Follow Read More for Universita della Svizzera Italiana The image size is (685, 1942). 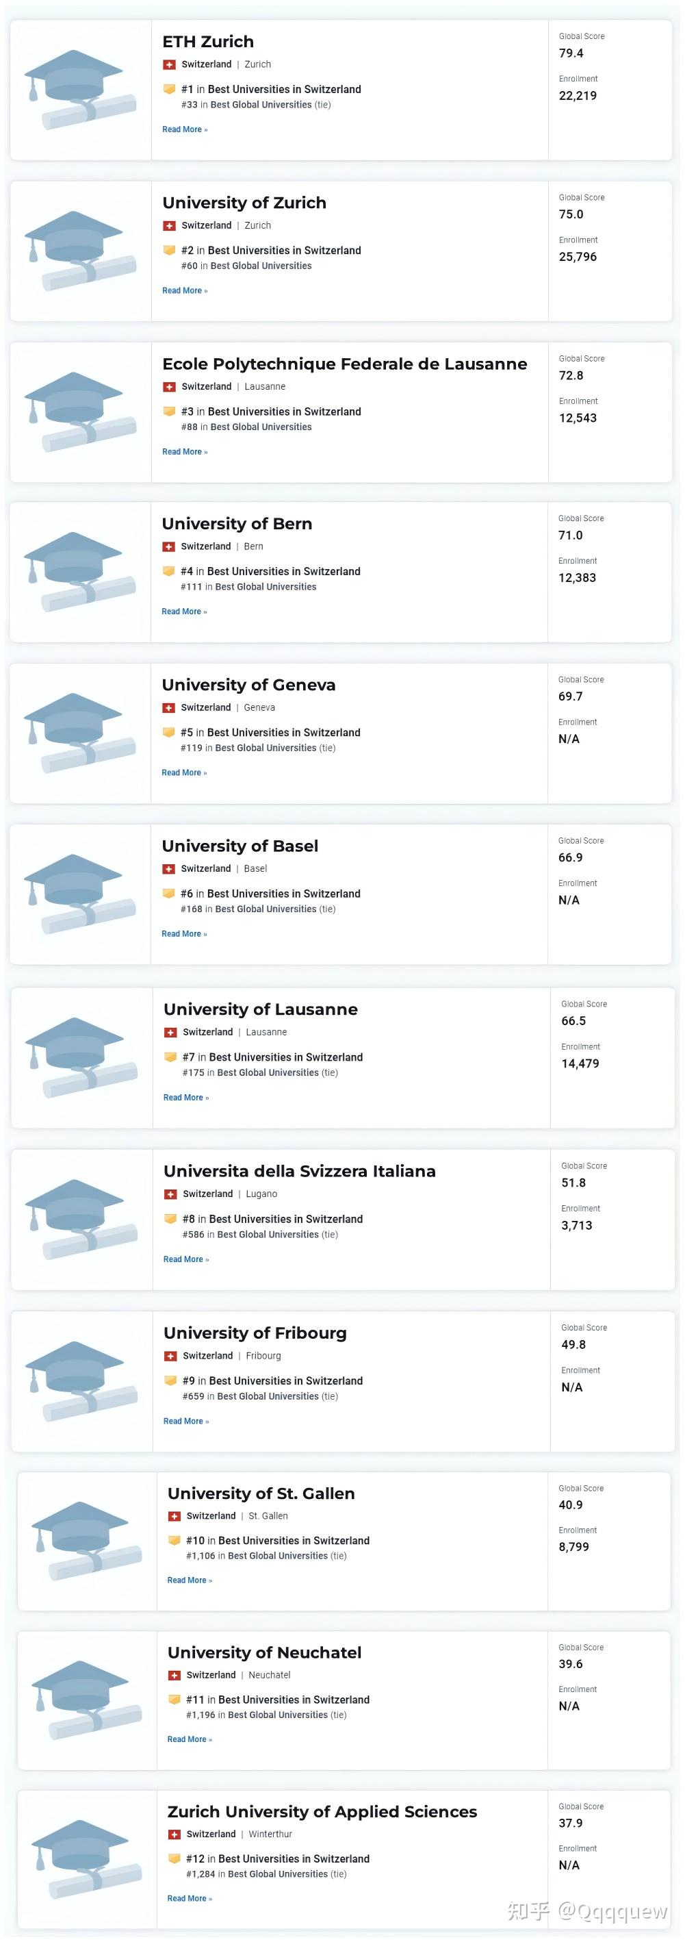click(x=186, y=1260)
